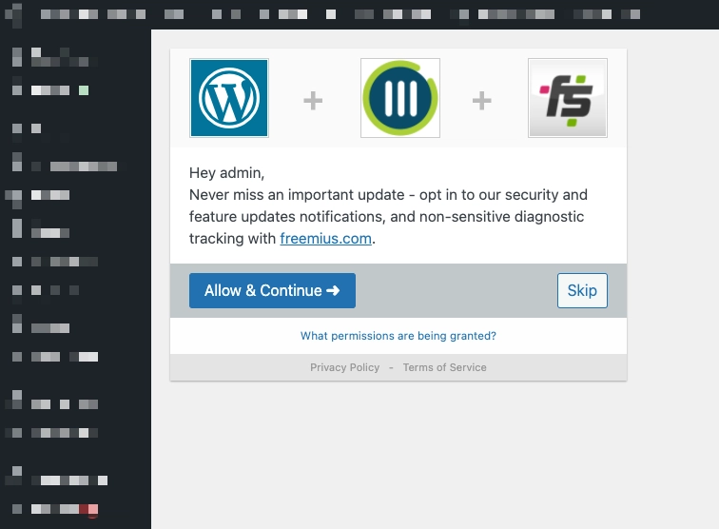Image resolution: width=719 pixels, height=529 pixels.
Task: Open the freemius.com link
Action: [x=325, y=239]
